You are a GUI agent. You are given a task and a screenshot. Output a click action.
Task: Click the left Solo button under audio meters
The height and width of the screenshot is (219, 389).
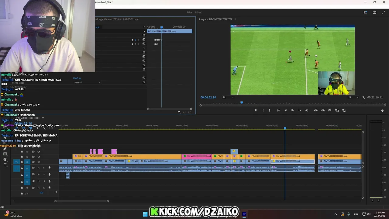point(372,200)
